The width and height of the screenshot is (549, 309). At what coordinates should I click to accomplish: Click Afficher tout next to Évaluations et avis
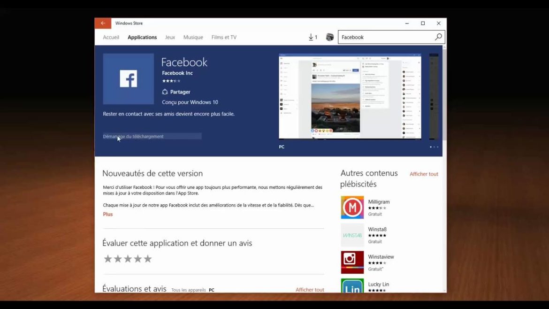coord(310,290)
